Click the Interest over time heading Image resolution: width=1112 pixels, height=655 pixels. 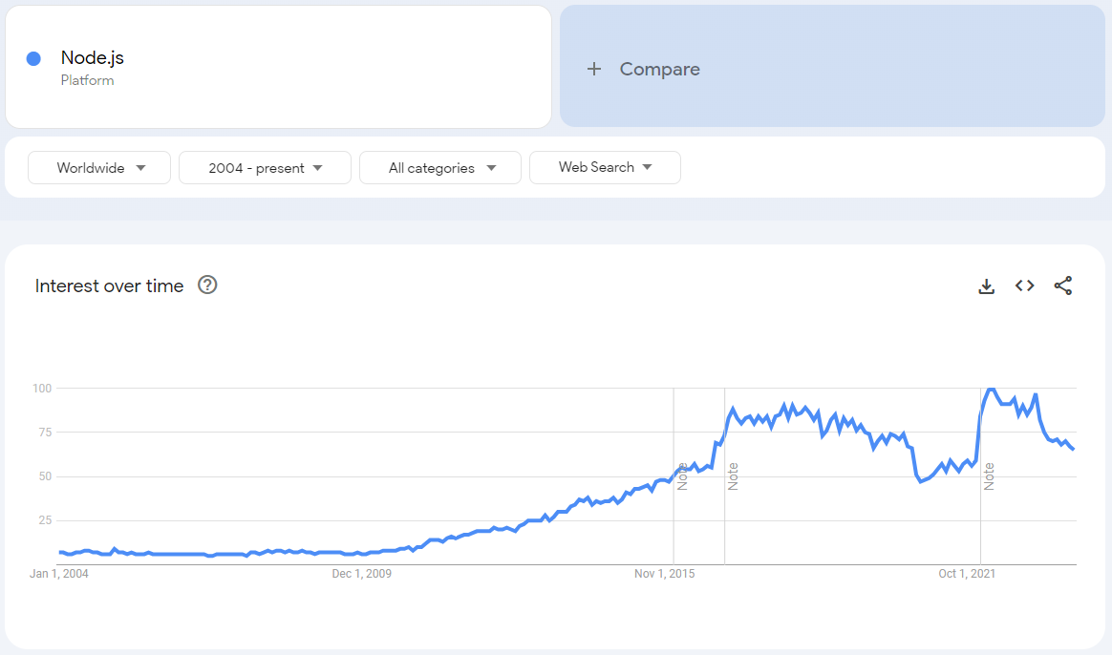(x=109, y=285)
